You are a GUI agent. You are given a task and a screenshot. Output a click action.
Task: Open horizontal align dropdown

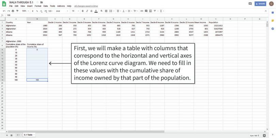119,11
